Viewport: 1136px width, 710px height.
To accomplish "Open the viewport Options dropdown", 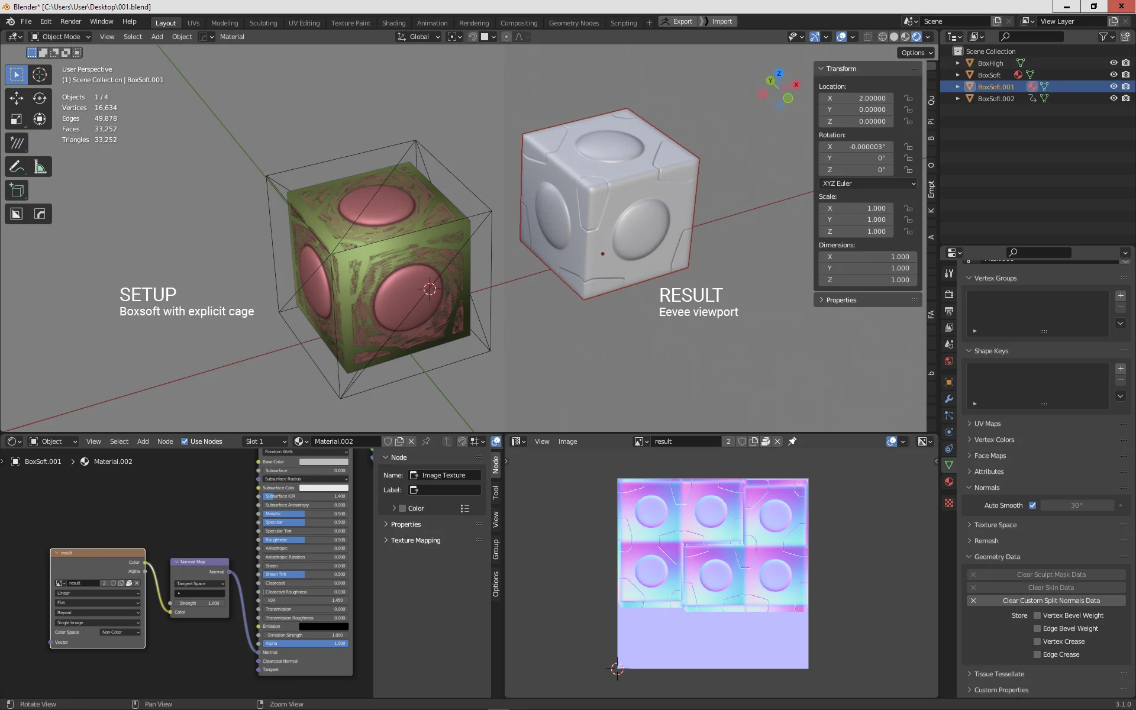I will [x=916, y=53].
